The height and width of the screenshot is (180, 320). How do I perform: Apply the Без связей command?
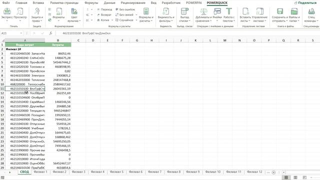click(124, 15)
